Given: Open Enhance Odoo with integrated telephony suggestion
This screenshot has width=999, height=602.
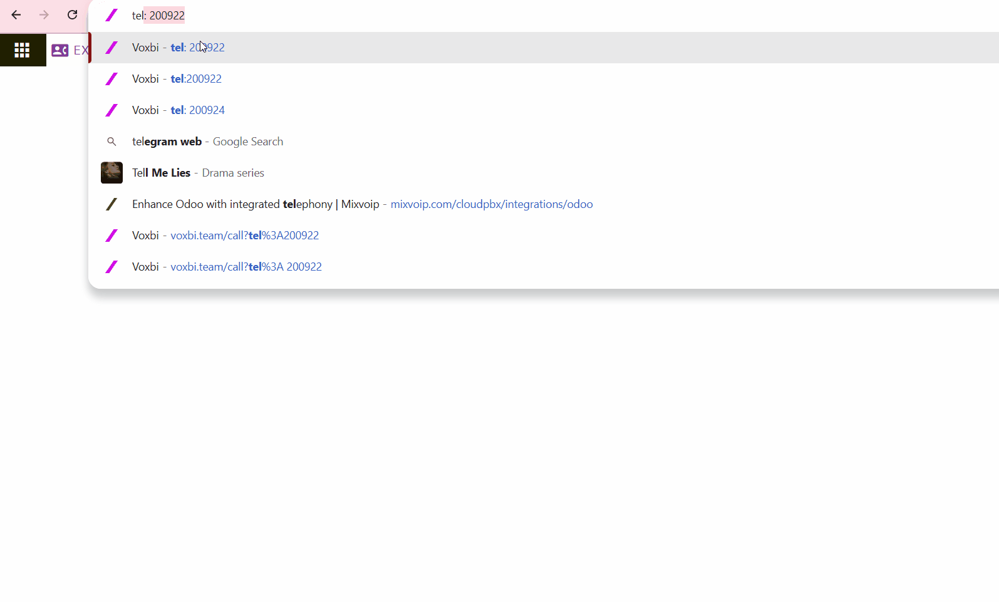Looking at the screenshot, I should coord(256,204).
